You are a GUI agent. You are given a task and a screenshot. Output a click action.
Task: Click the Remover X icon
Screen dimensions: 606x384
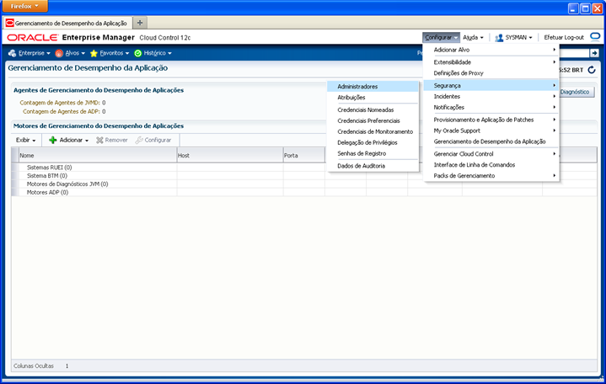pos(99,140)
